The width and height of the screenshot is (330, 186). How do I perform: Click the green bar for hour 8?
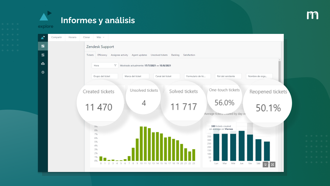133,154
